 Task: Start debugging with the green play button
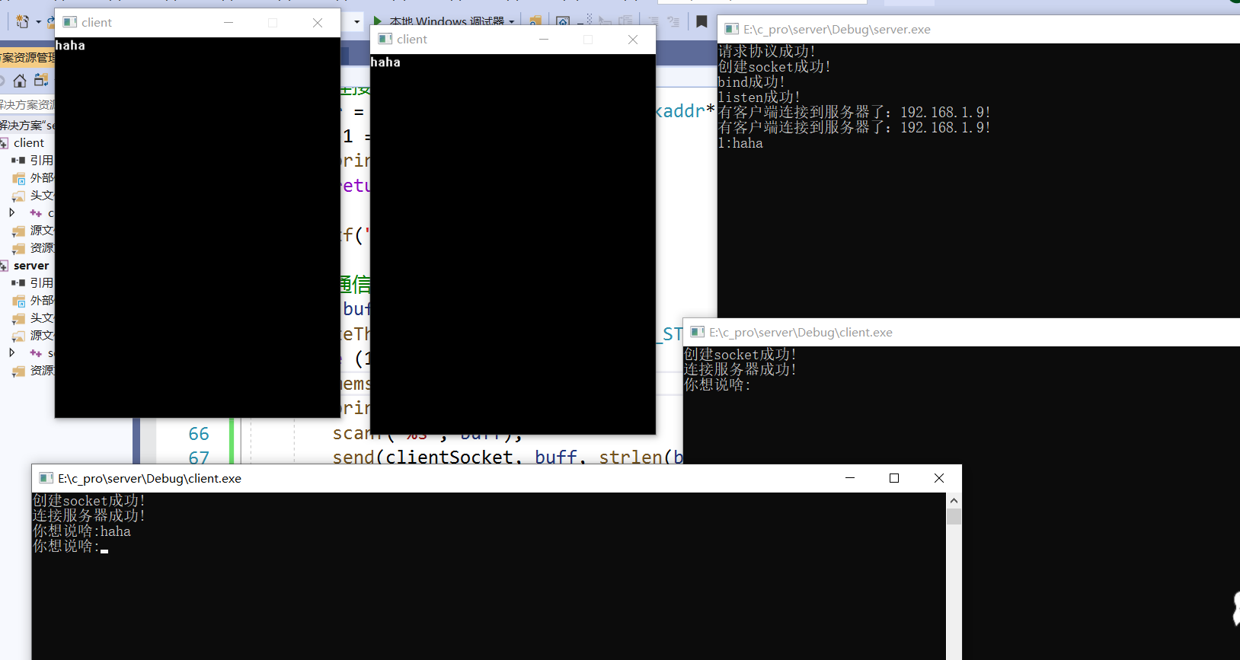[378, 21]
